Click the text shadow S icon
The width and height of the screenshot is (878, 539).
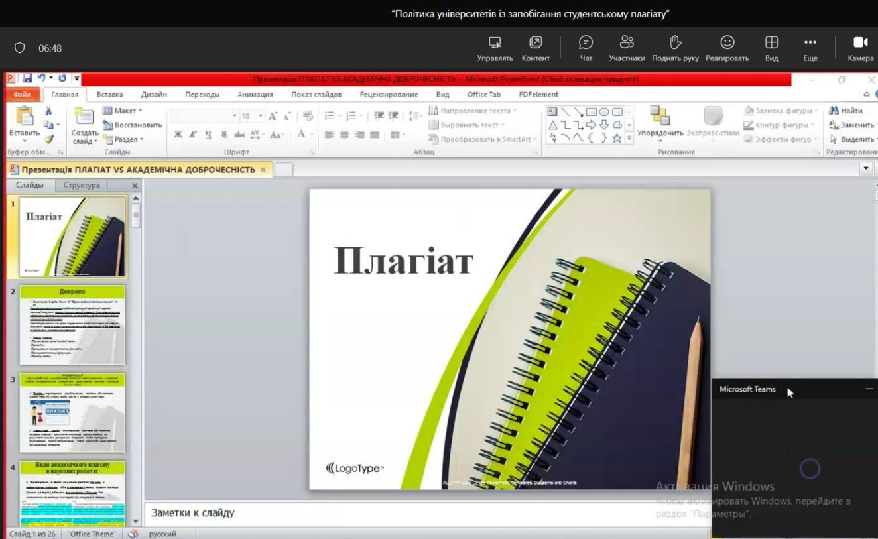pyautogui.click(x=224, y=135)
